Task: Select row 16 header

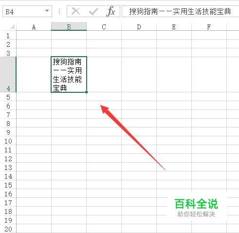Action: (x=8, y=193)
